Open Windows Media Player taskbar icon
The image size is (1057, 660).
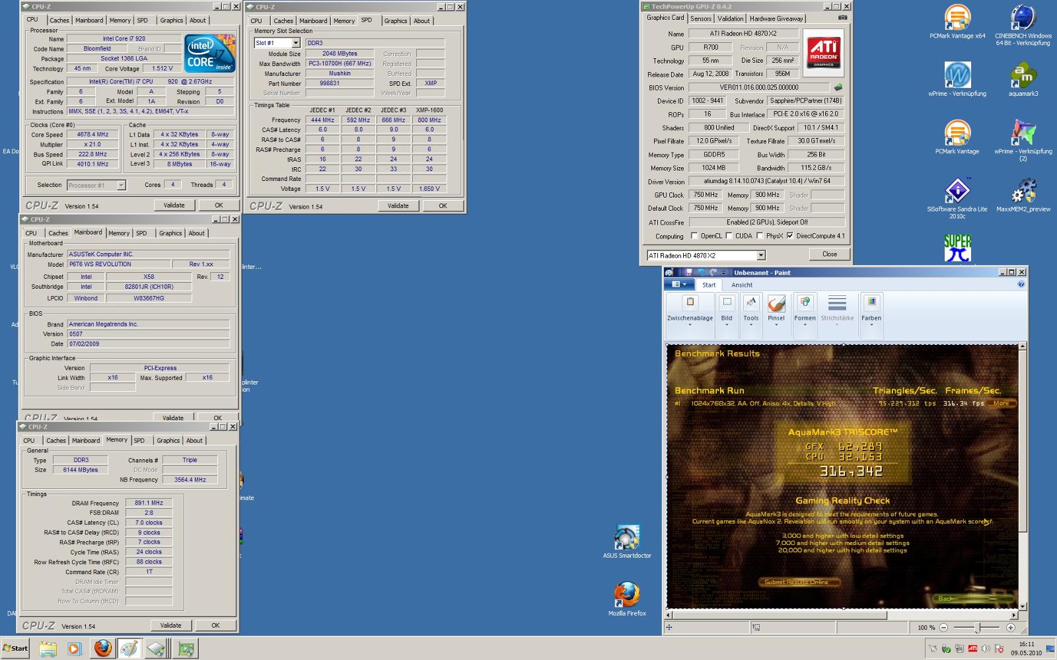click(x=74, y=648)
